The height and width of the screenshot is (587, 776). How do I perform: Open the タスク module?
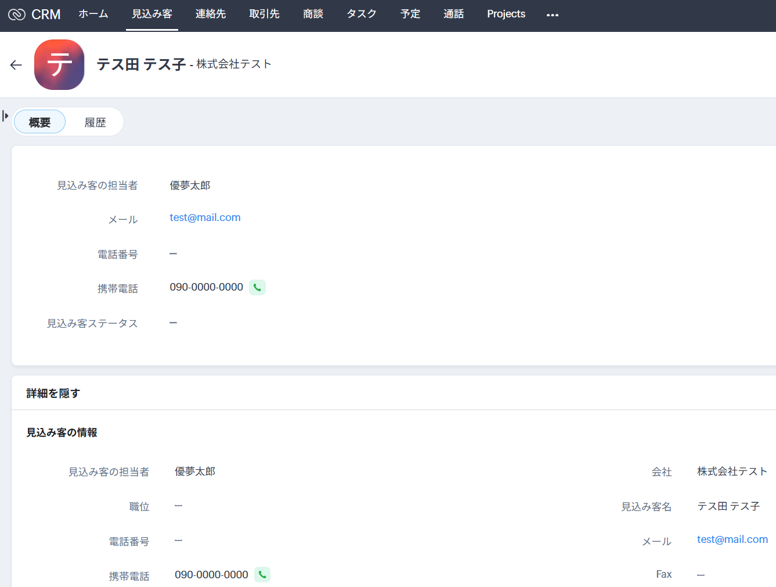coord(361,14)
